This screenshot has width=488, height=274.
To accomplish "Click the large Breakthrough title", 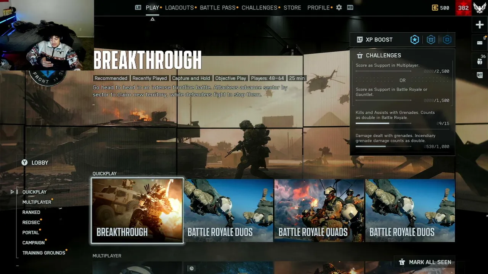I will [x=148, y=60].
